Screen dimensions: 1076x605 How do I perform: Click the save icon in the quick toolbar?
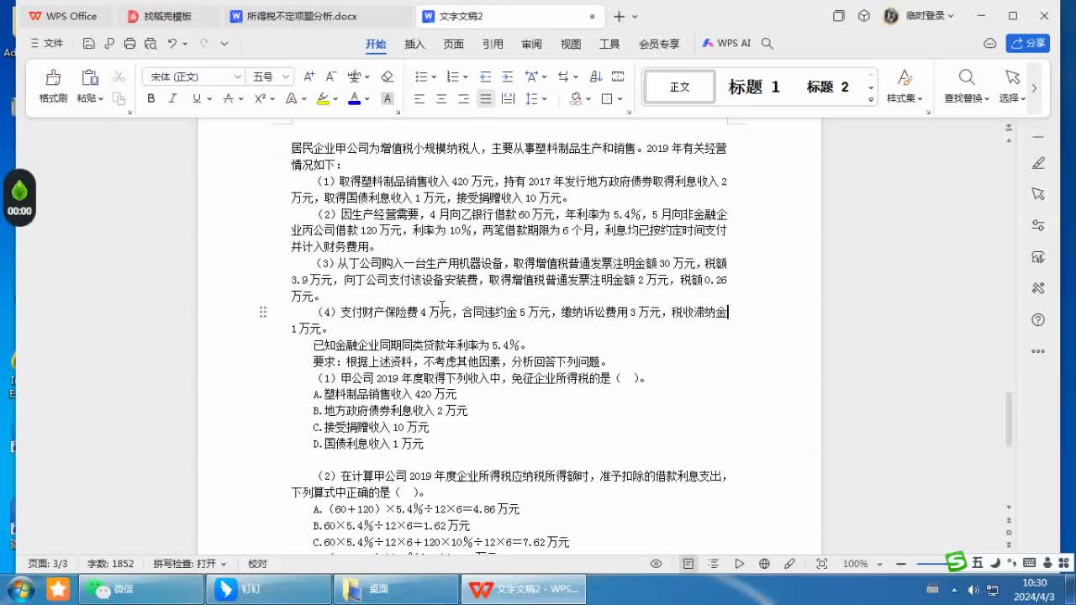(x=89, y=44)
